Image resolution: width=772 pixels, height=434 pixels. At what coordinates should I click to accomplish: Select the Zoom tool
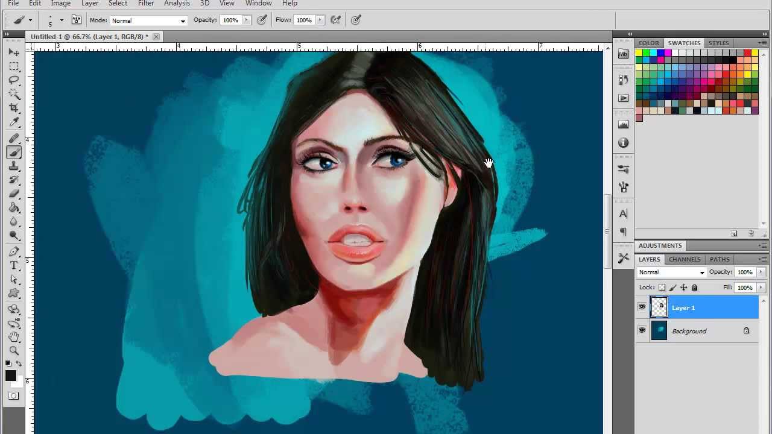click(x=14, y=351)
